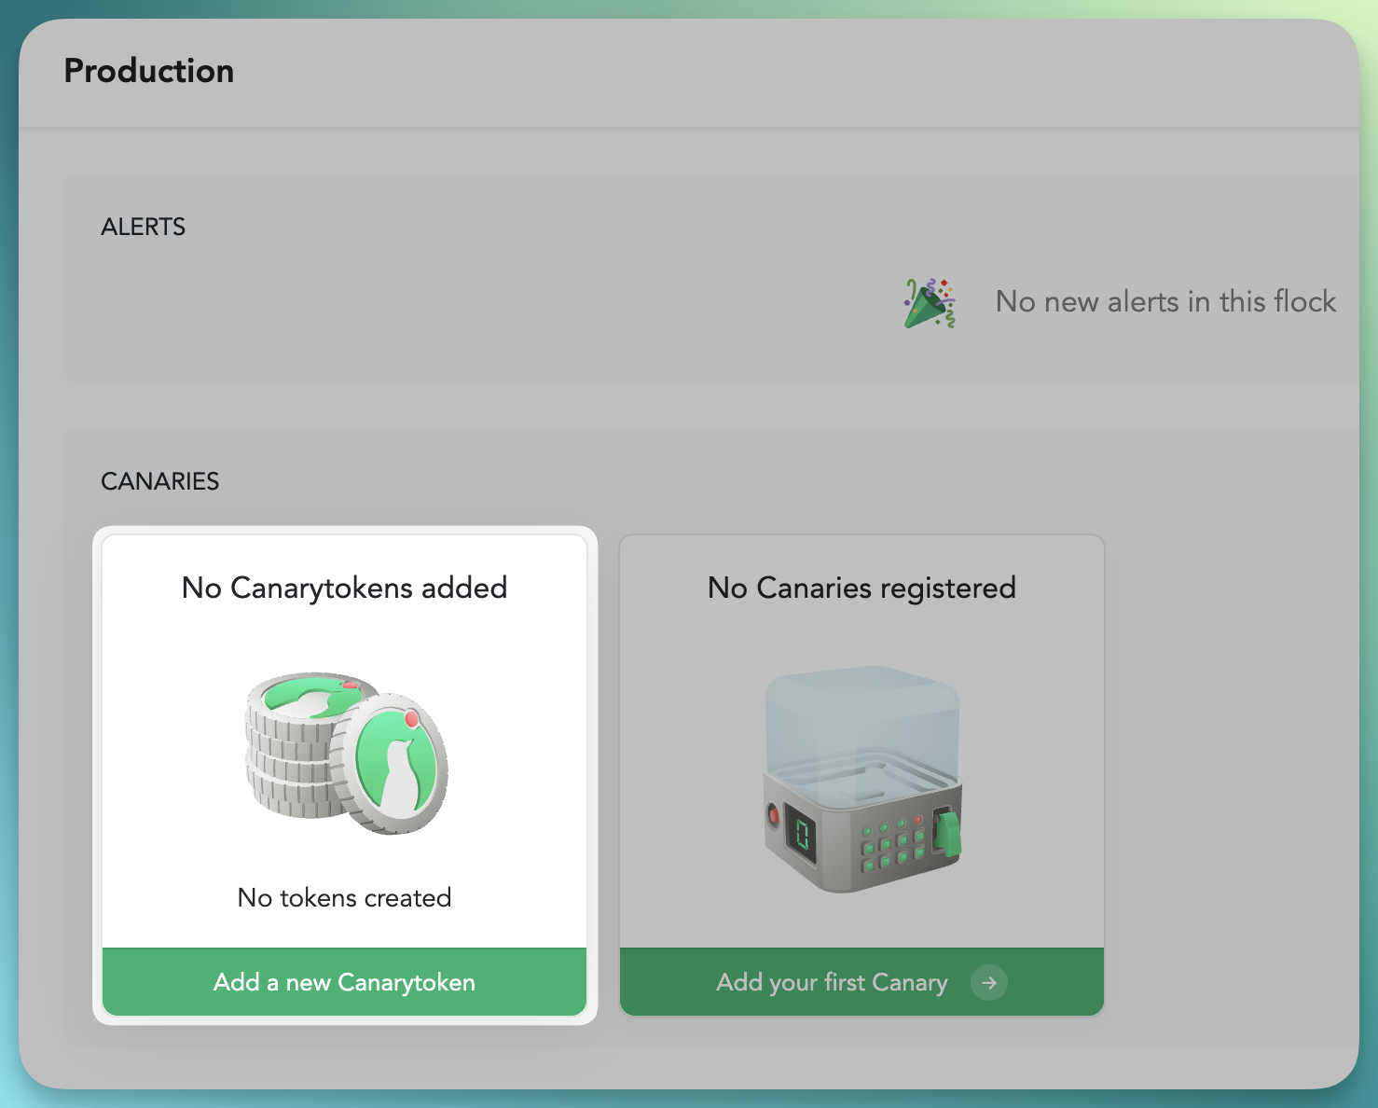Image resolution: width=1378 pixels, height=1108 pixels.
Task: Click the circled arrow on Add Canary button
Action: pos(988,983)
